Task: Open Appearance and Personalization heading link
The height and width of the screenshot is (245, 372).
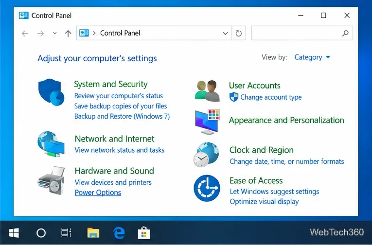Action: 286,120
